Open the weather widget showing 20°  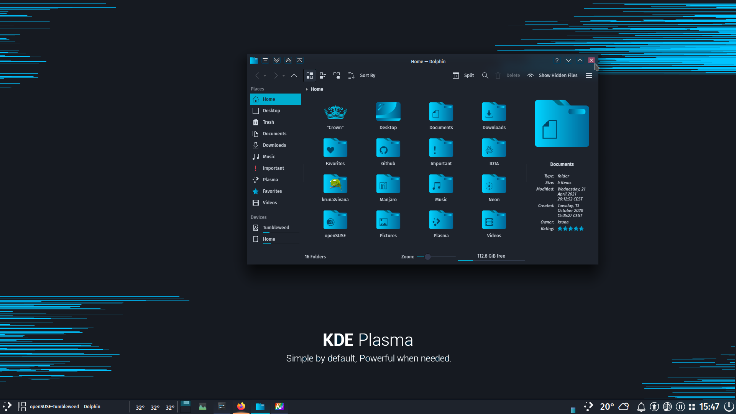pos(614,407)
